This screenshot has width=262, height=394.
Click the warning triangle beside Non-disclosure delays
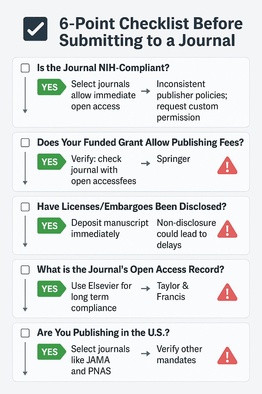pos(227,229)
